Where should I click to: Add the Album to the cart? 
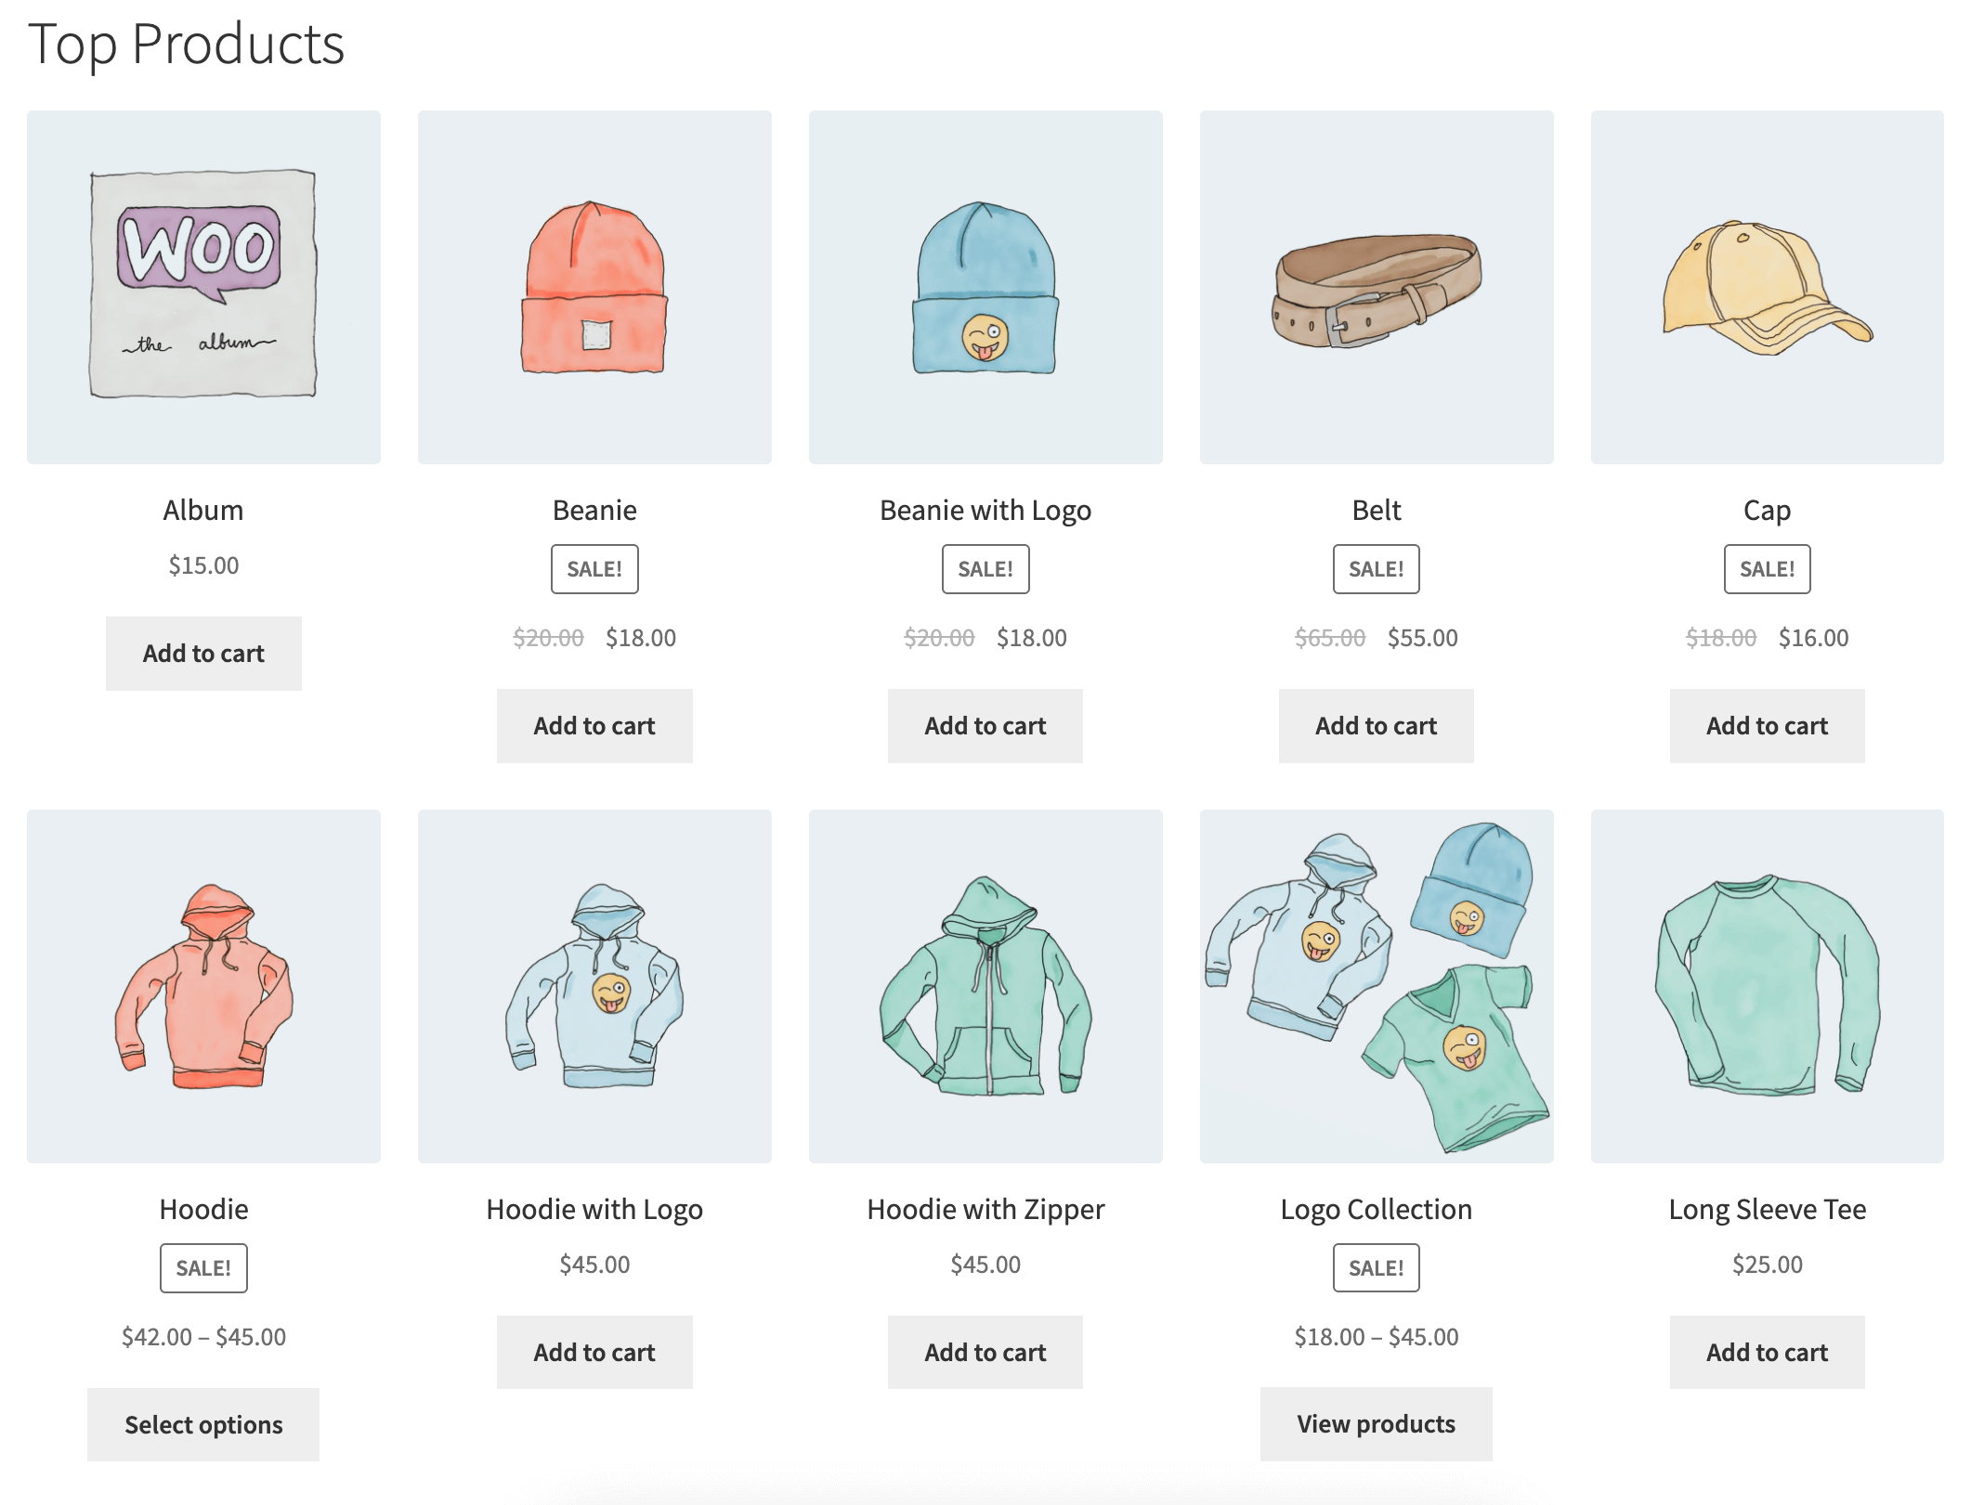point(203,653)
